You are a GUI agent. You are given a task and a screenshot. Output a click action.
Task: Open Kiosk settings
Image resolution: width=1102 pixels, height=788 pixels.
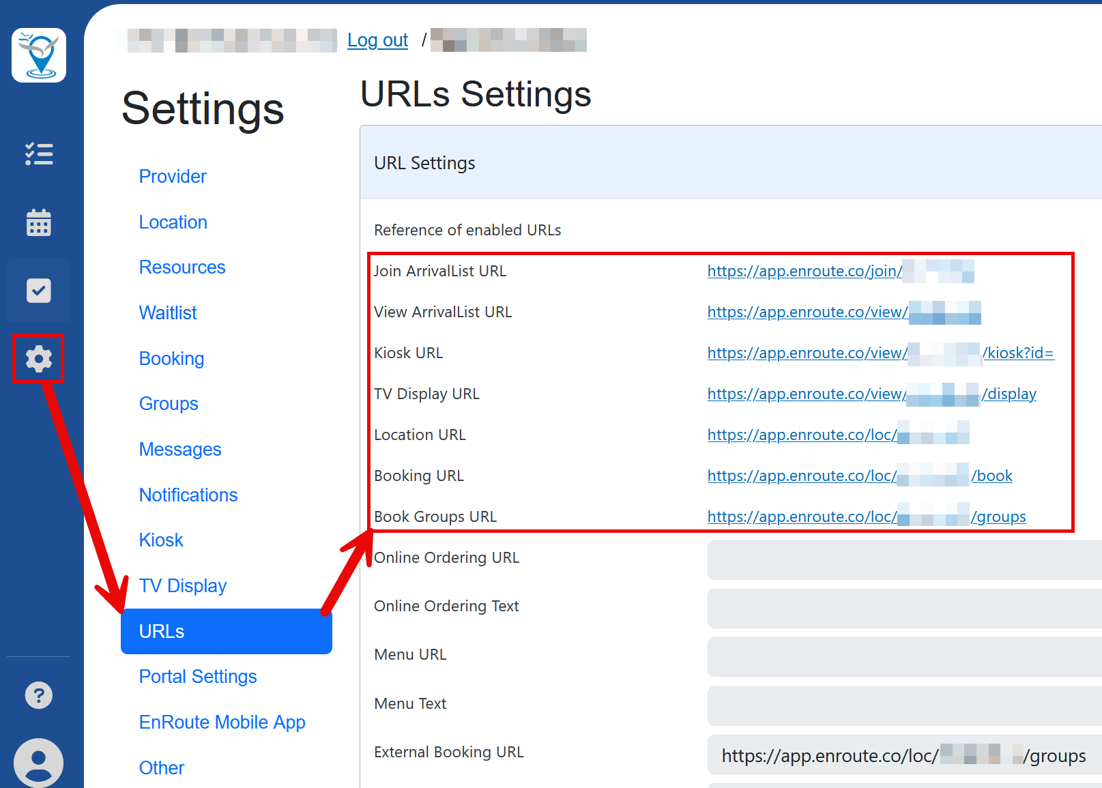point(161,540)
